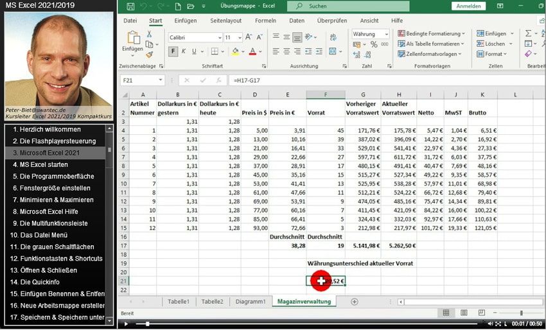The width and height of the screenshot is (546, 330).
Task: Click the yellow fill color swatch
Action: tap(235, 51)
